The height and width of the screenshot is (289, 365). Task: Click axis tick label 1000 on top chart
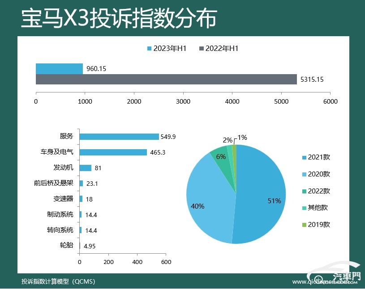[85, 101]
